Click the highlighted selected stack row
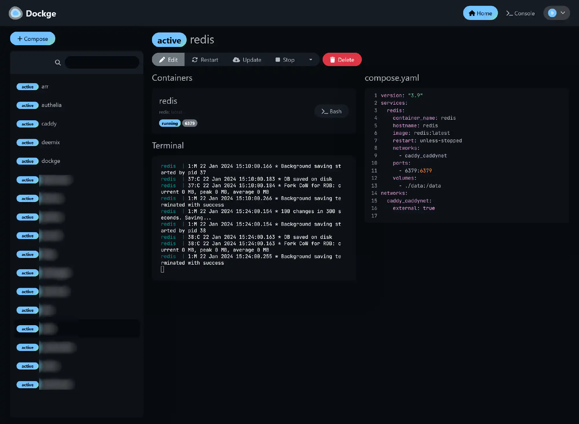The image size is (579, 424). (77, 329)
